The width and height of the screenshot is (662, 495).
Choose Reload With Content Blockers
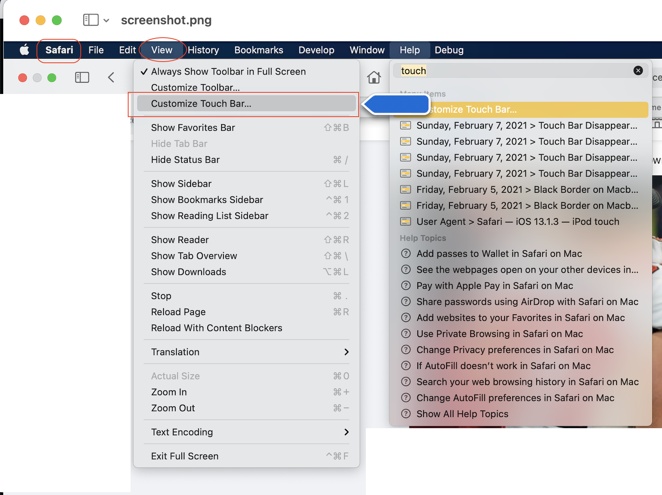pos(246,328)
